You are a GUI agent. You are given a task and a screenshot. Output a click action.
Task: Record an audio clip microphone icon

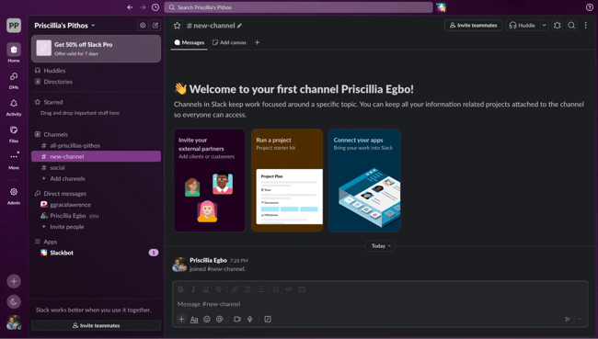point(250,319)
